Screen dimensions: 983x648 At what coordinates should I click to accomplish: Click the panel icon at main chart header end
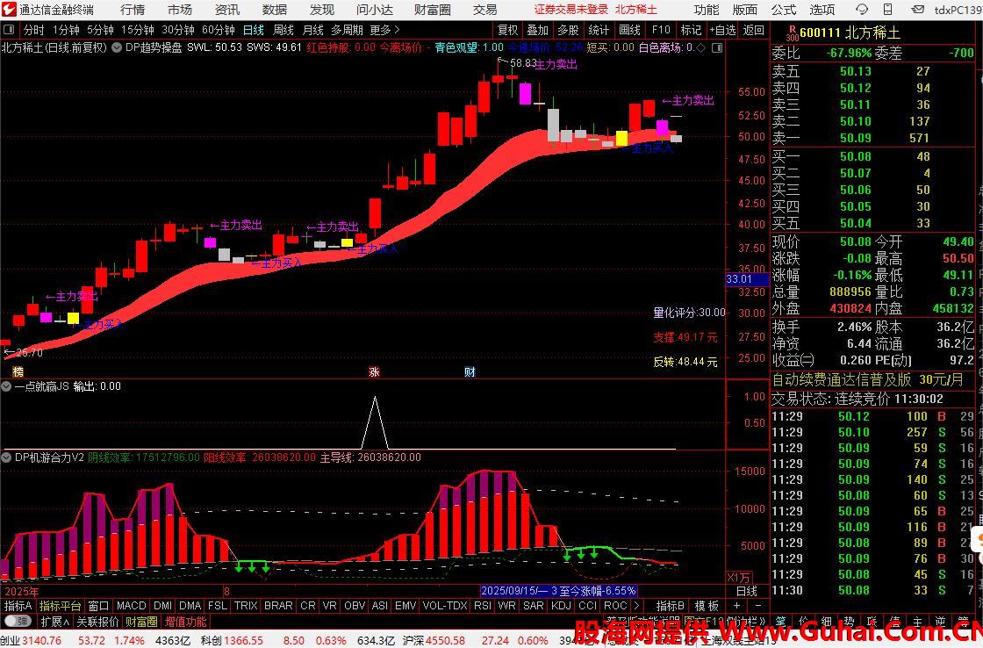717,47
